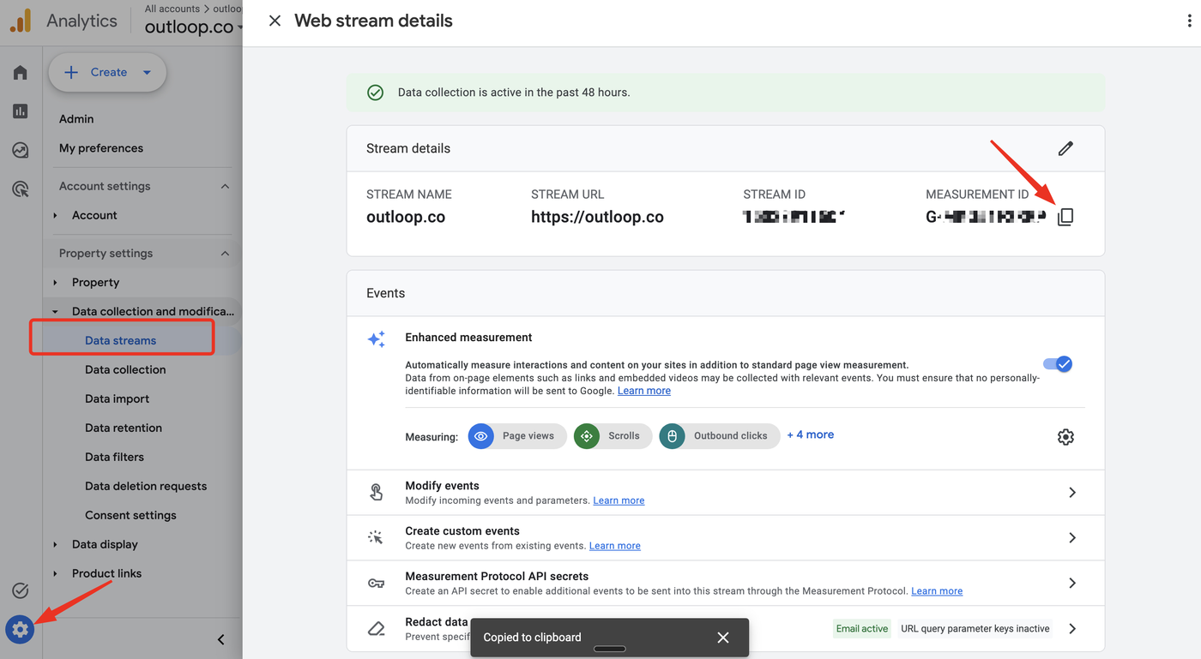Viewport: 1201px width, 659px height.
Task: Click the Google Analytics logo
Action: 21,21
